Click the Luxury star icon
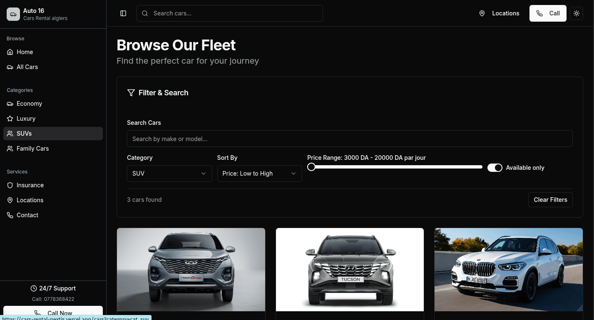 click(x=10, y=119)
